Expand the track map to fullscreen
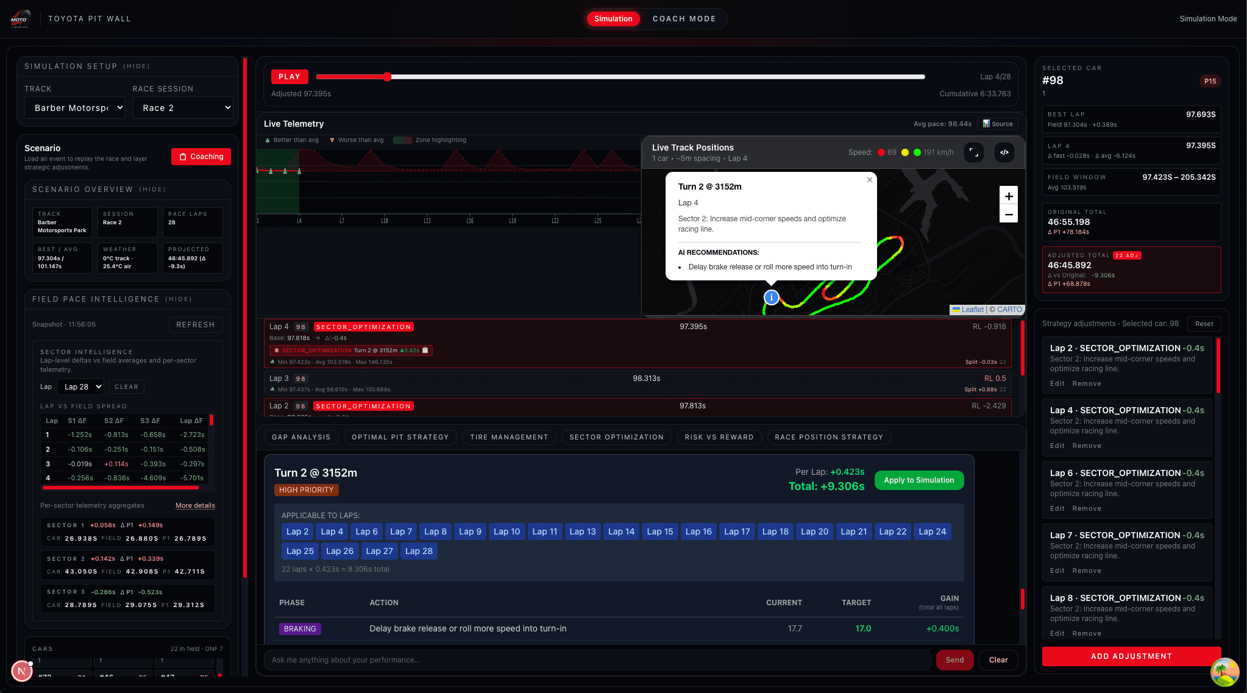1247x693 pixels. click(974, 152)
